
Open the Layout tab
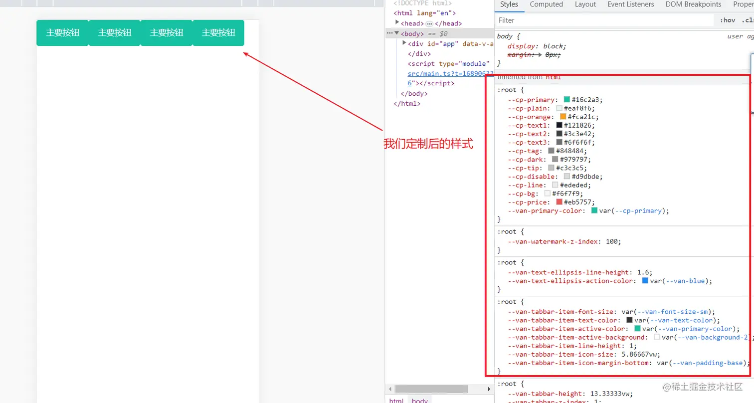pyautogui.click(x=585, y=4)
